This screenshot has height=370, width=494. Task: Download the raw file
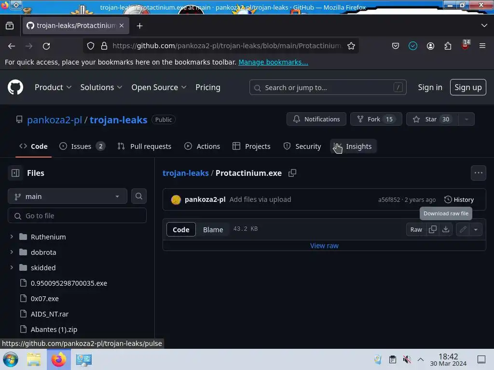tap(445, 229)
